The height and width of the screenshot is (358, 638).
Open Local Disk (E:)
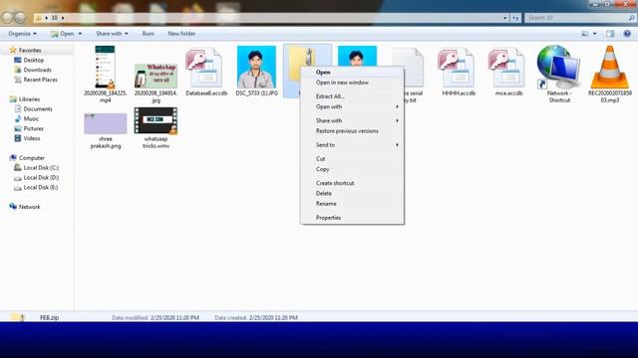click(41, 187)
